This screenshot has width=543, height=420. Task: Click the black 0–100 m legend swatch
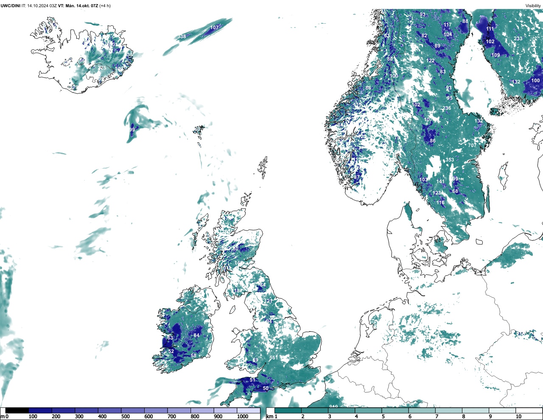point(17,410)
